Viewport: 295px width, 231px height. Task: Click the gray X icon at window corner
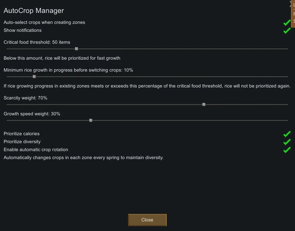tap(291, 3)
